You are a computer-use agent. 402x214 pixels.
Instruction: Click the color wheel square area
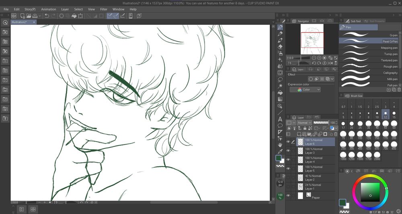click(370, 192)
